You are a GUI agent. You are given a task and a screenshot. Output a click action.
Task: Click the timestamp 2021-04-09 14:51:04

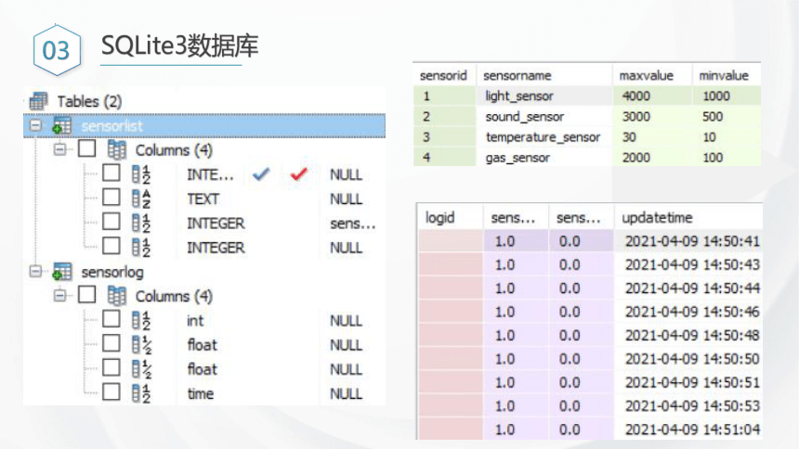point(688,430)
